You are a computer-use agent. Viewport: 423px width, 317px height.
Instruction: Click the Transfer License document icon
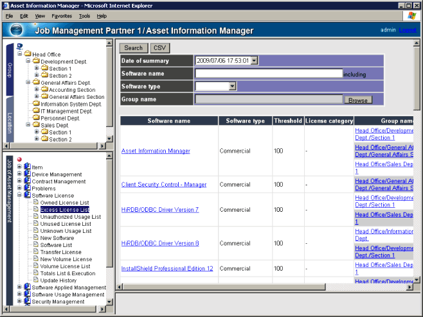point(36,252)
